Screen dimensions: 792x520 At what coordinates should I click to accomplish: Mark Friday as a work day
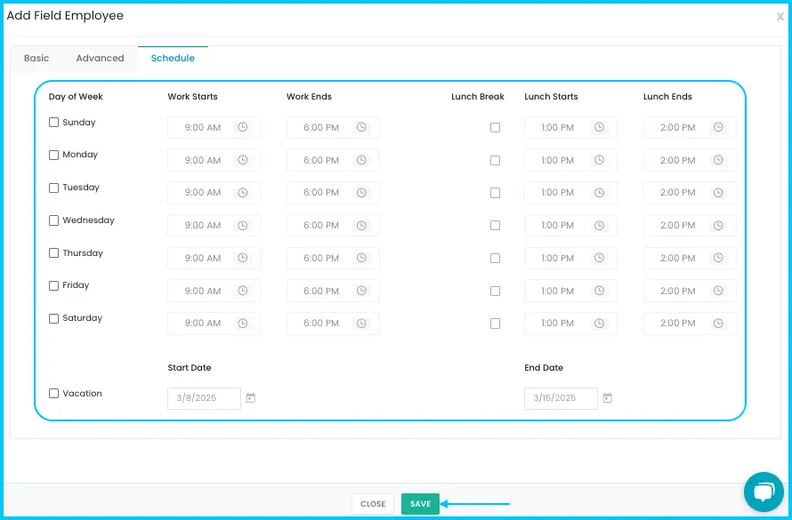click(x=53, y=285)
